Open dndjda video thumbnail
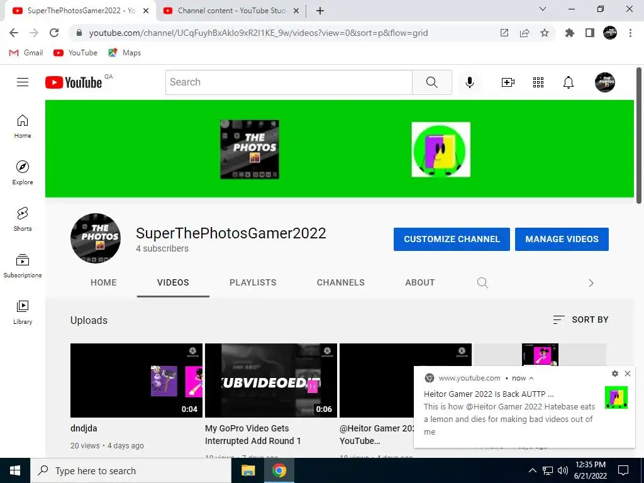 click(136, 380)
